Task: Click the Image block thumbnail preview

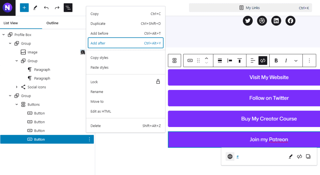Action: pos(82,52)
